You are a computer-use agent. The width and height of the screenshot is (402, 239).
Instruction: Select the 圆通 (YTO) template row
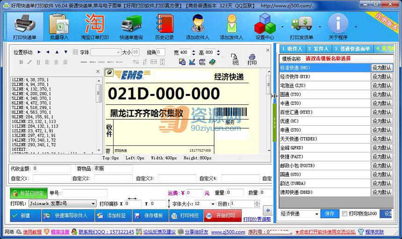325,94
